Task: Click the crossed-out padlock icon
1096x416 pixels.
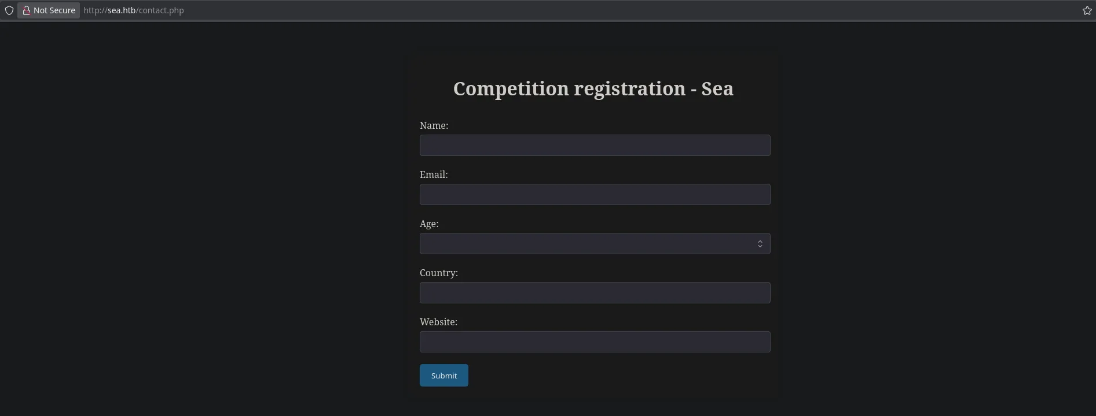Action: (26, 10)
